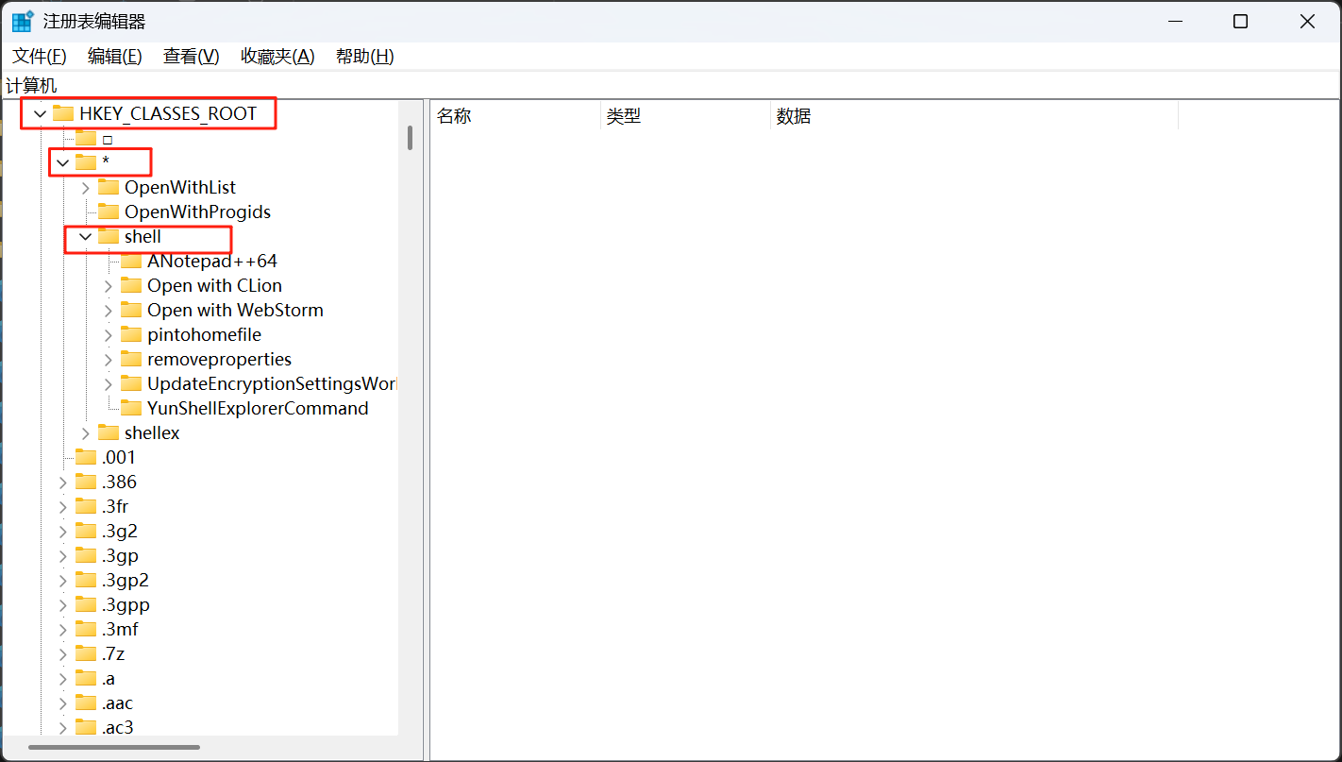The image size is (1342, 762).
Task: Expand the UpdateEncryptionSettingsWork key
Action: pyautogui.click(x=109, y=384)
